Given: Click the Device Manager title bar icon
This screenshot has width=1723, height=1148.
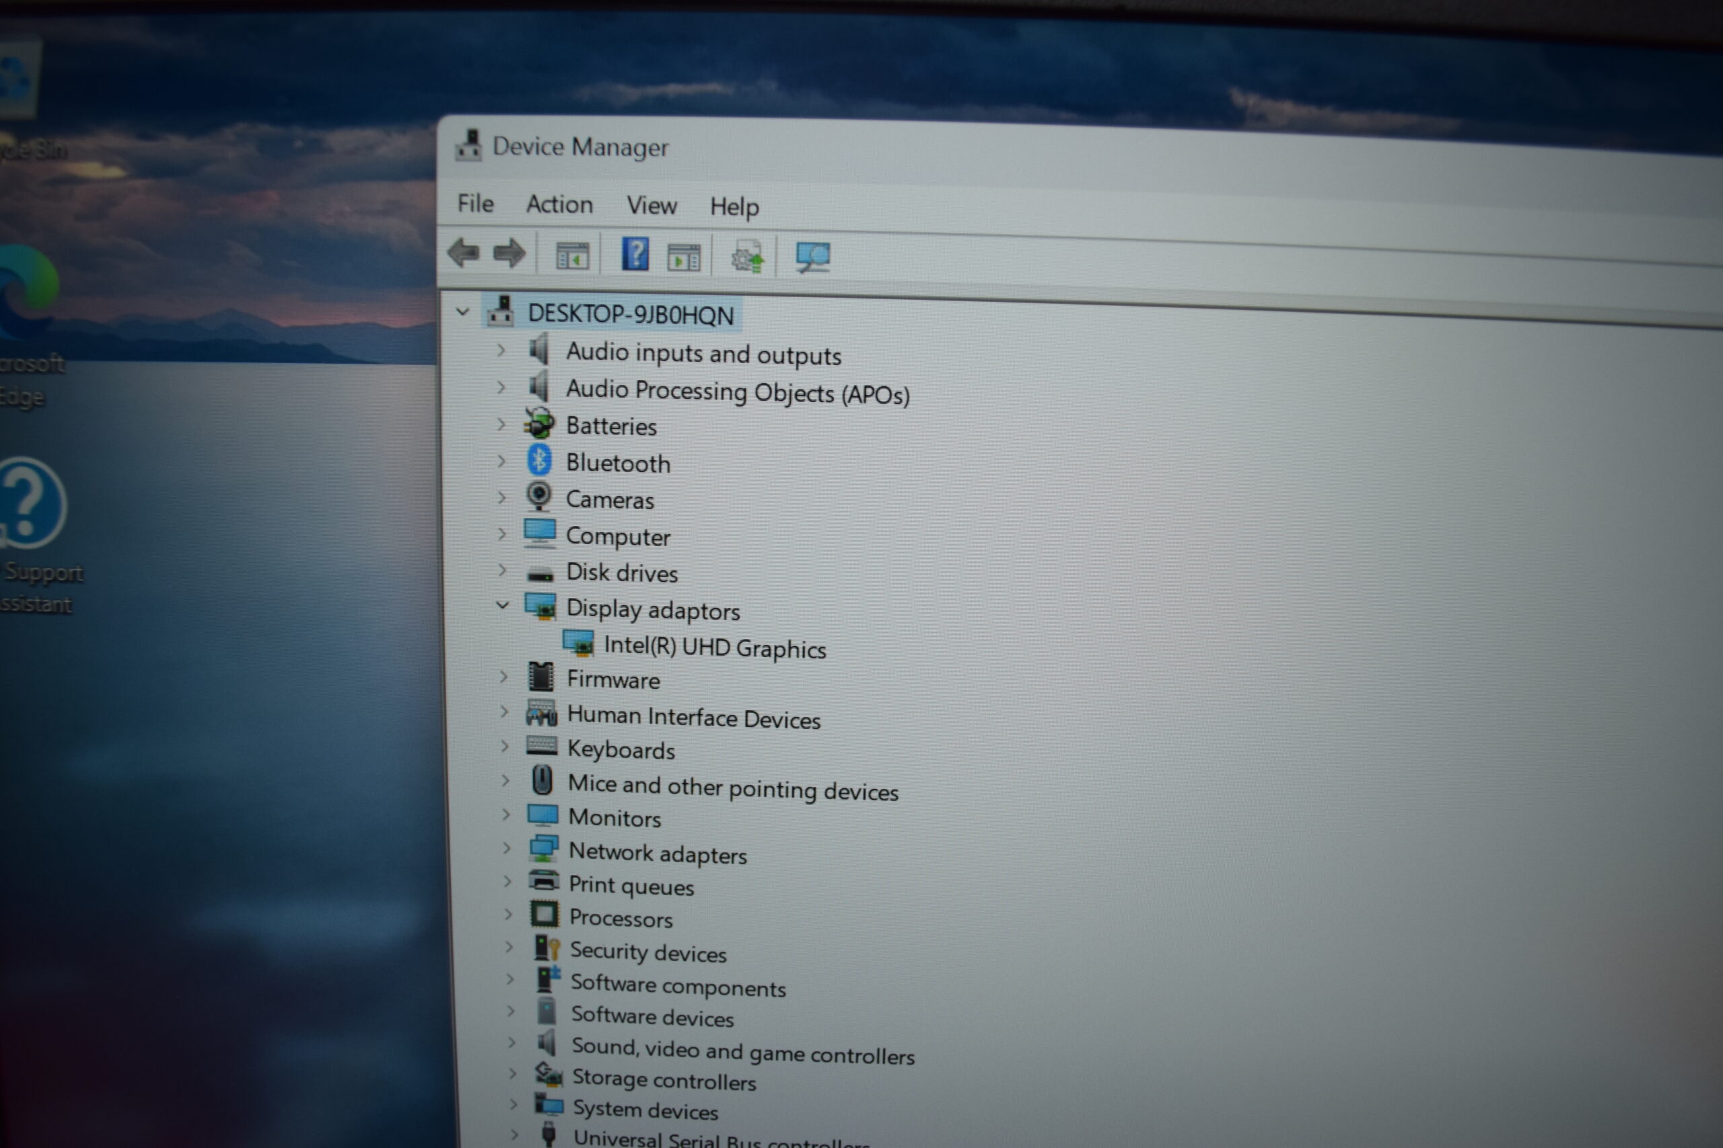Looking at the screenshot, I should [469, 146].
